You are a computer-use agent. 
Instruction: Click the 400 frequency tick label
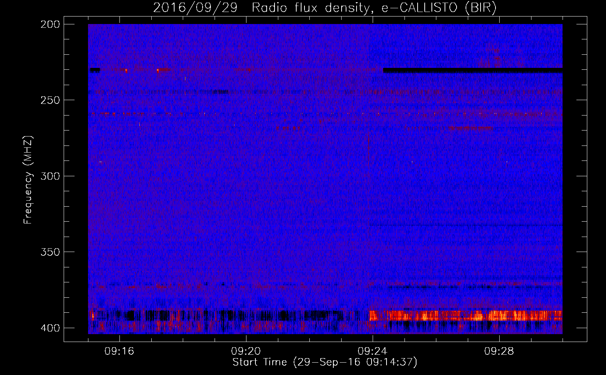point(50,328)
